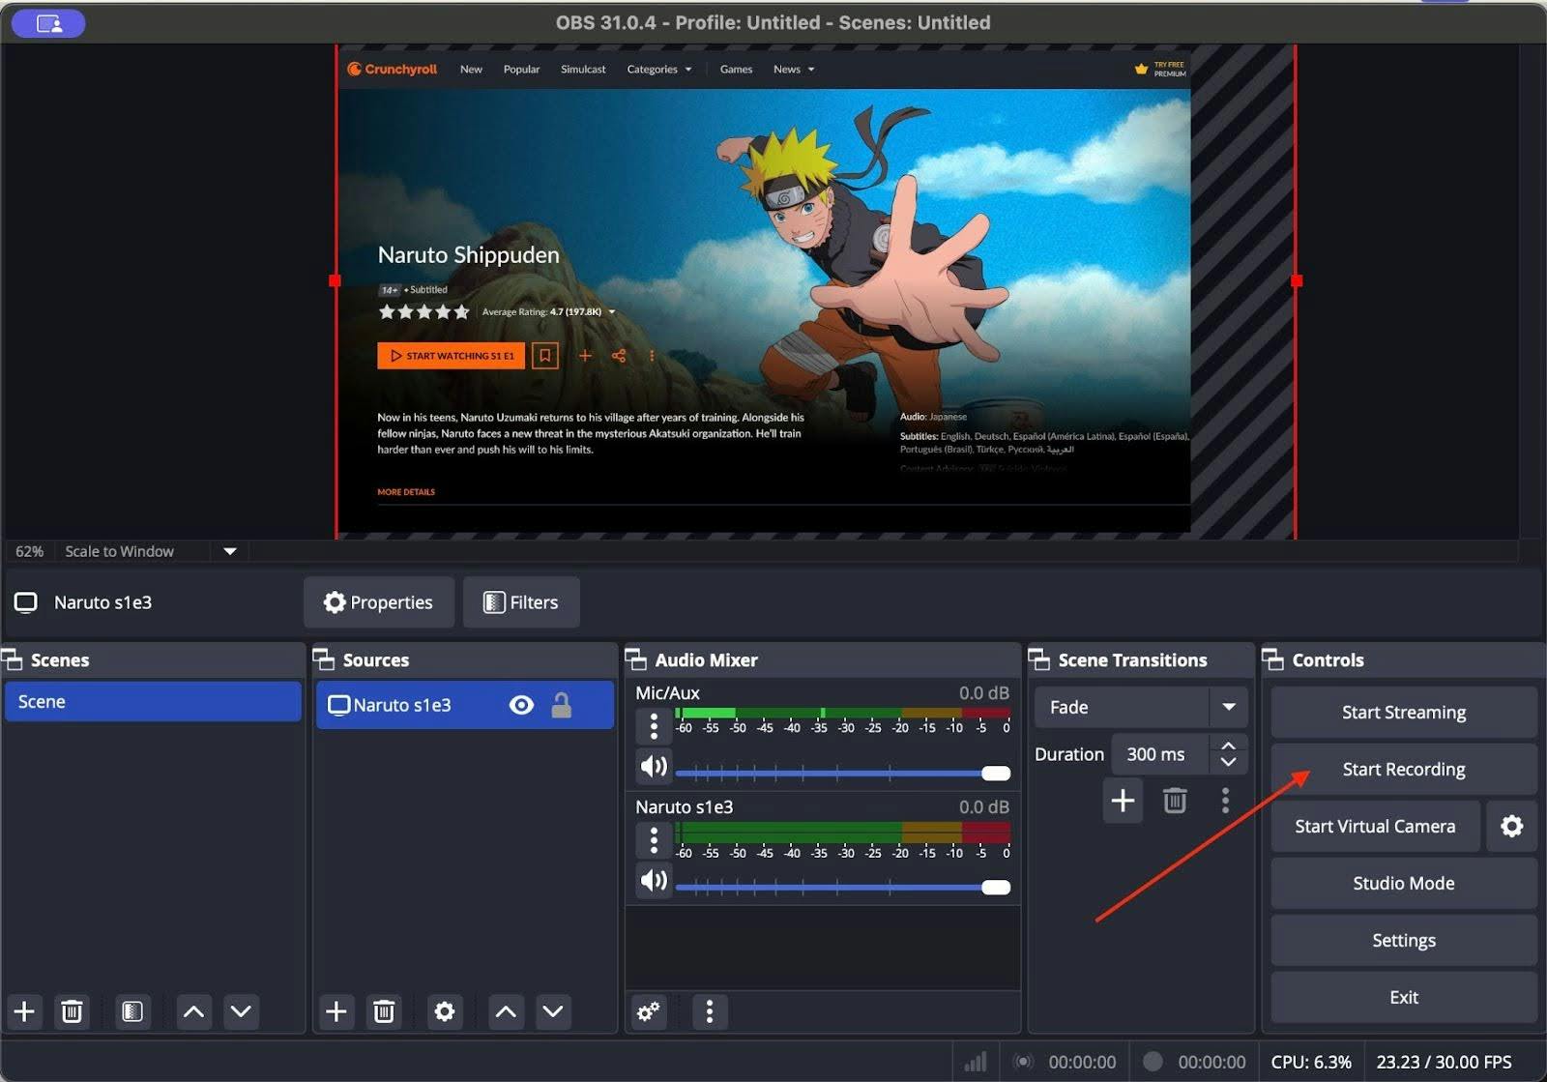The height and width of the screenshot is (1082, 1547).
Task: Open OBS Settings
Action: click(x=1404, y=940)
